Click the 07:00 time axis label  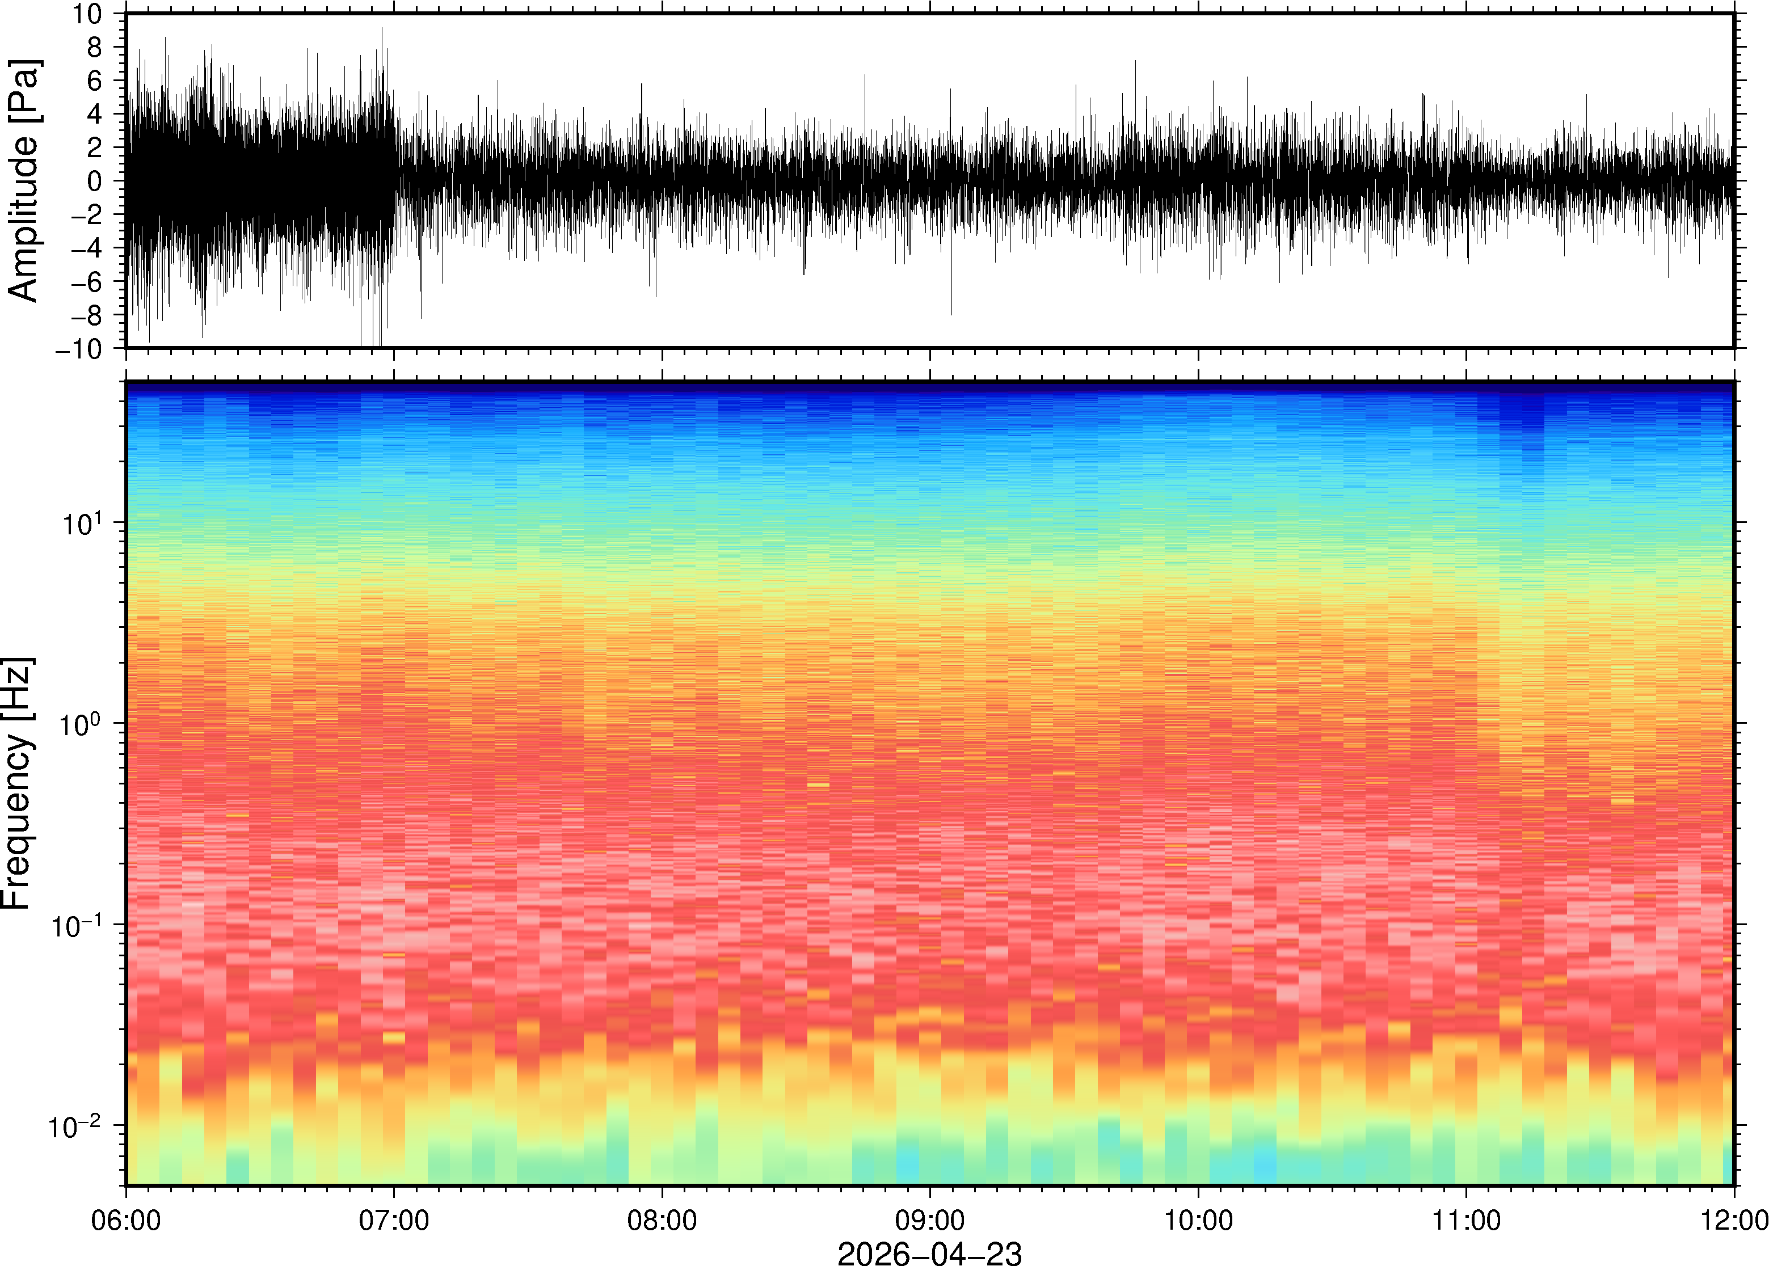tap(393, 1219)
